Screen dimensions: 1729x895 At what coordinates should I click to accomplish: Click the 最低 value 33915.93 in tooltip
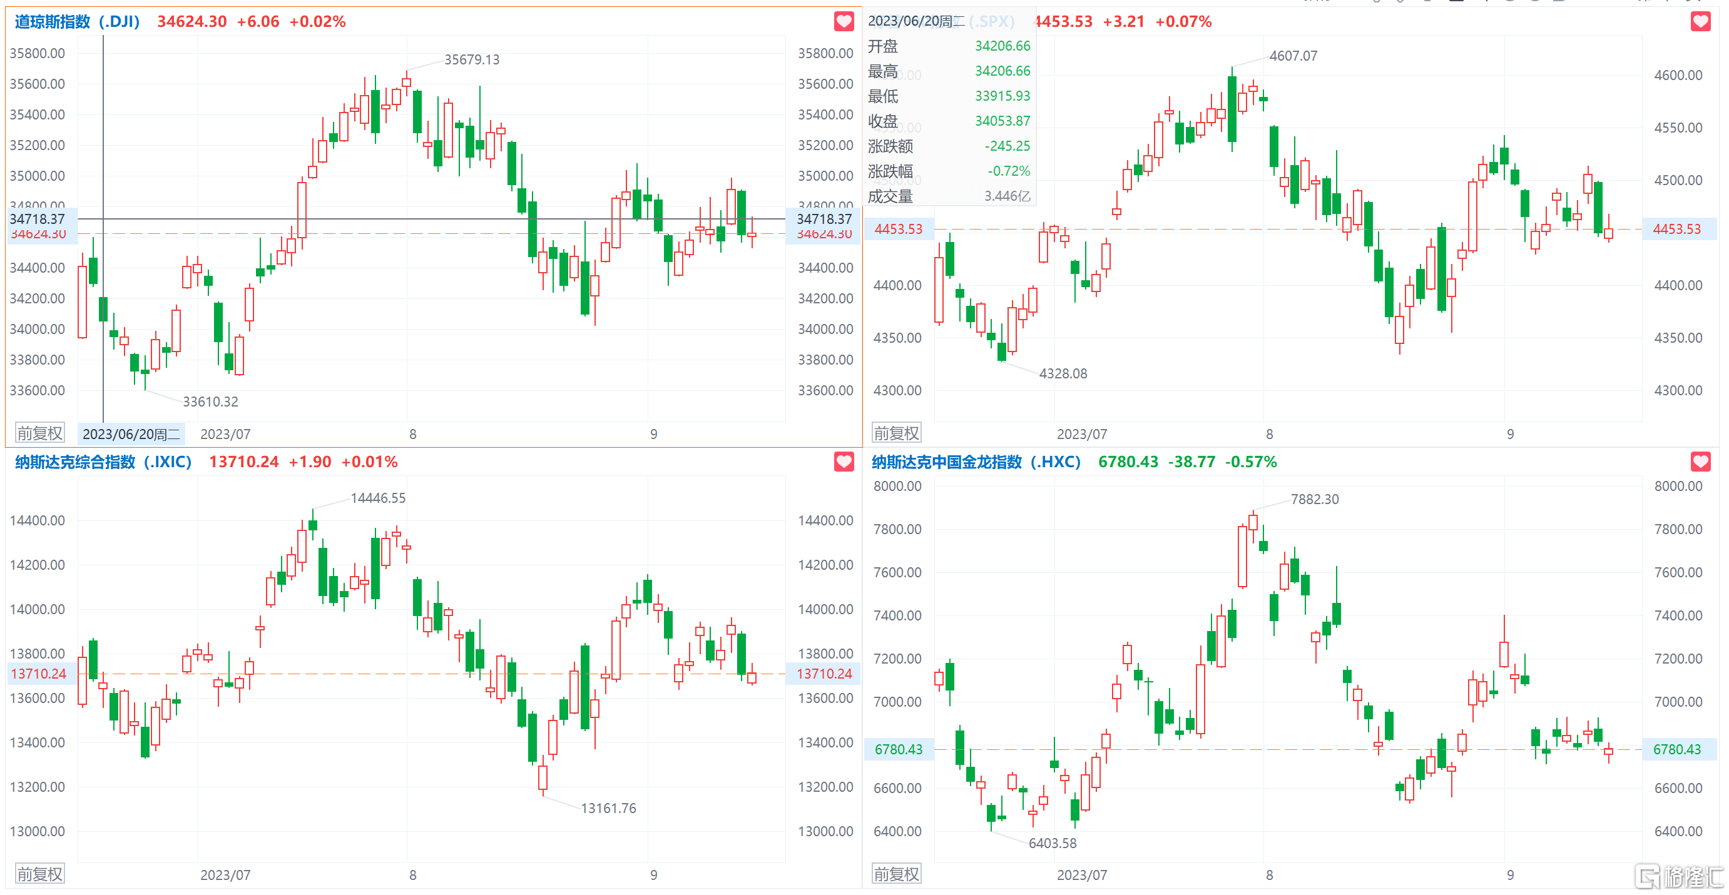1002,96
